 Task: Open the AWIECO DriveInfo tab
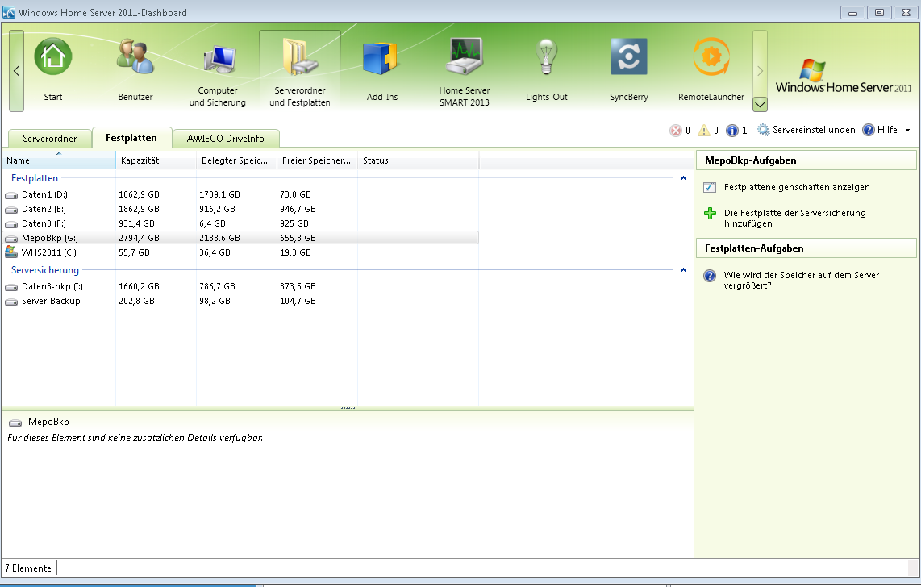pos(226,139)
